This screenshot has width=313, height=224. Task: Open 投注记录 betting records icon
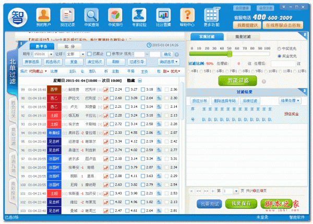67,17
